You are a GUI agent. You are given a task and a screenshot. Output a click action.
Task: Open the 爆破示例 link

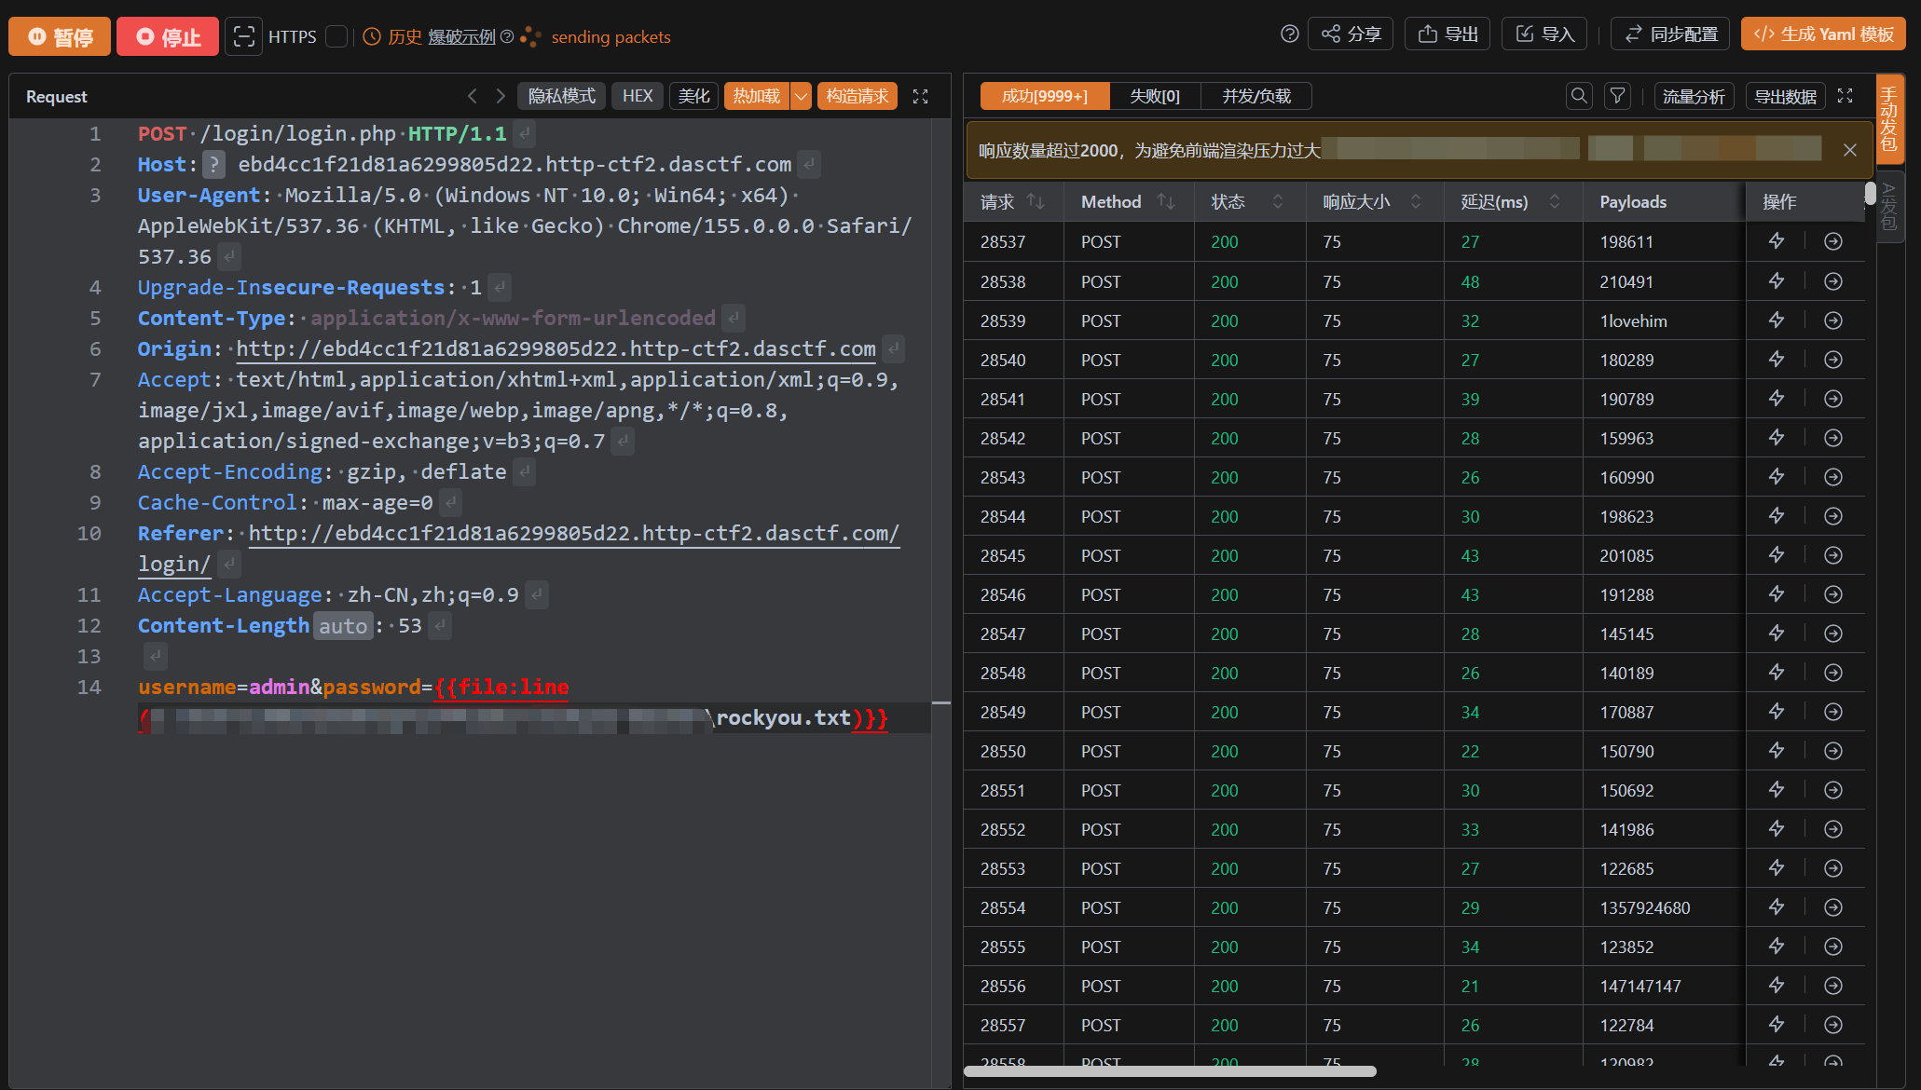click(461, 36)
